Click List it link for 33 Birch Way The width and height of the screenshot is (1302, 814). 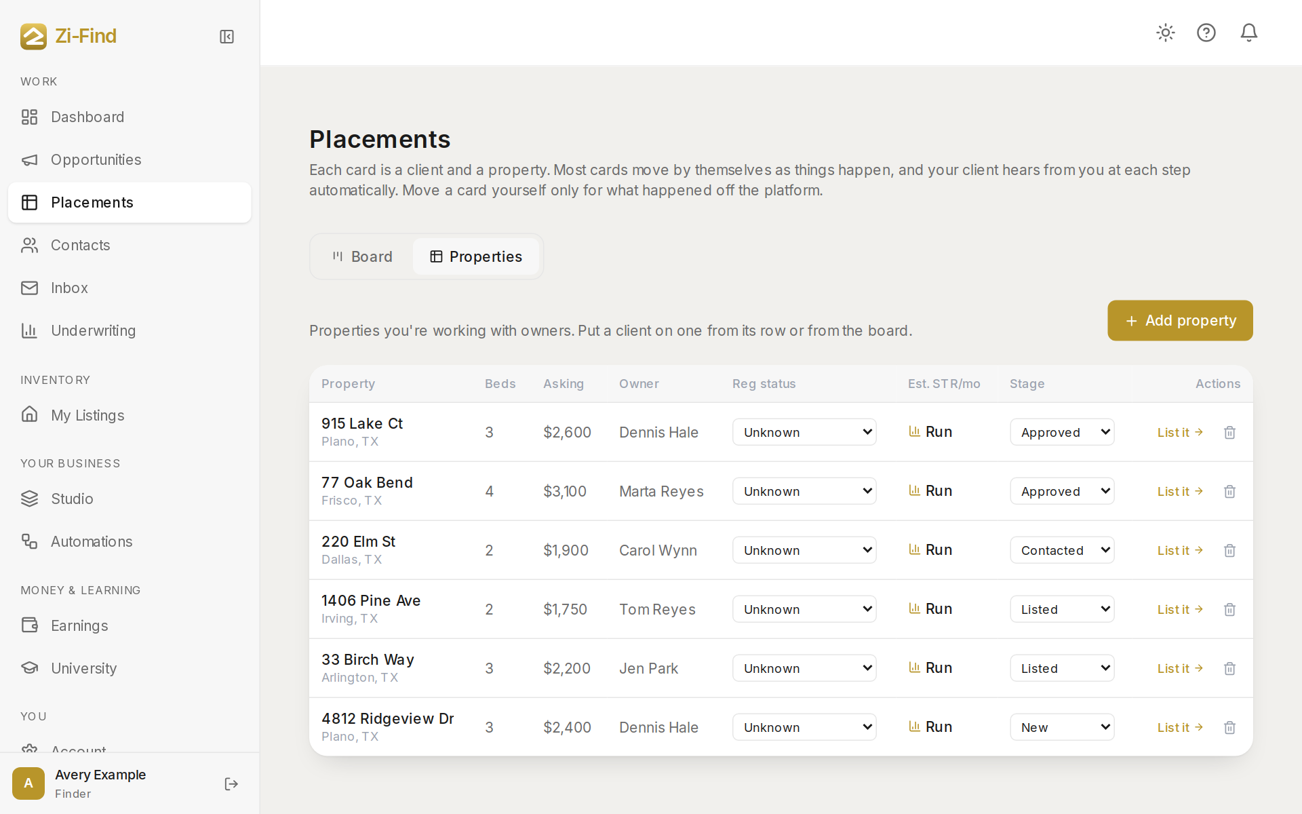coord(1180,668)
